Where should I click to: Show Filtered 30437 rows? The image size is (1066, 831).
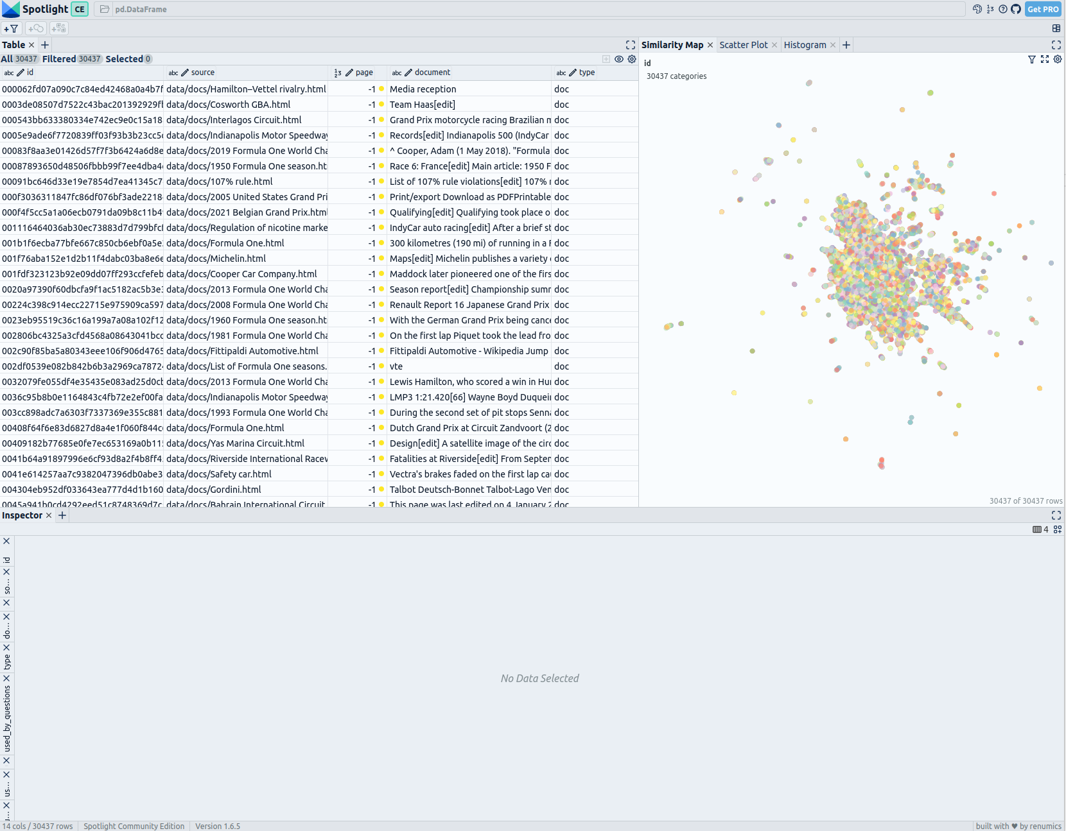73,59
